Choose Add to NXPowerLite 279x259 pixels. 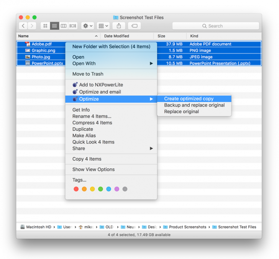click(111, 85)
